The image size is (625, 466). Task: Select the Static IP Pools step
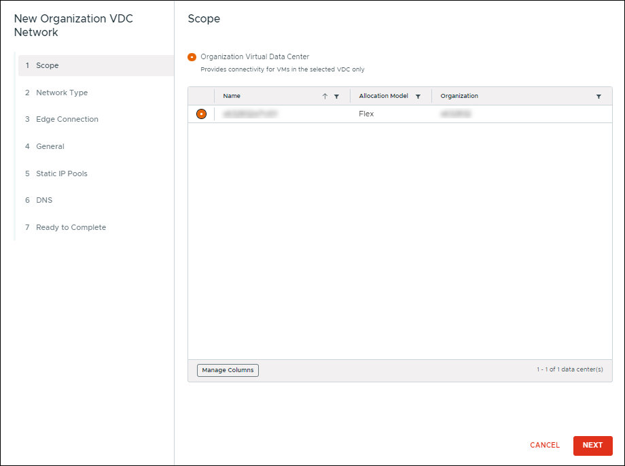coord(61,173)
